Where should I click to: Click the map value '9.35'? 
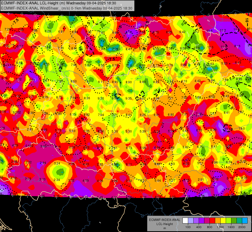point(128,98)
